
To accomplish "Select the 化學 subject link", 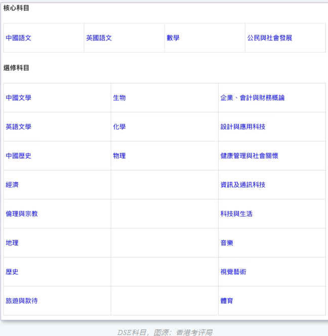I will [x=119, y=127].
